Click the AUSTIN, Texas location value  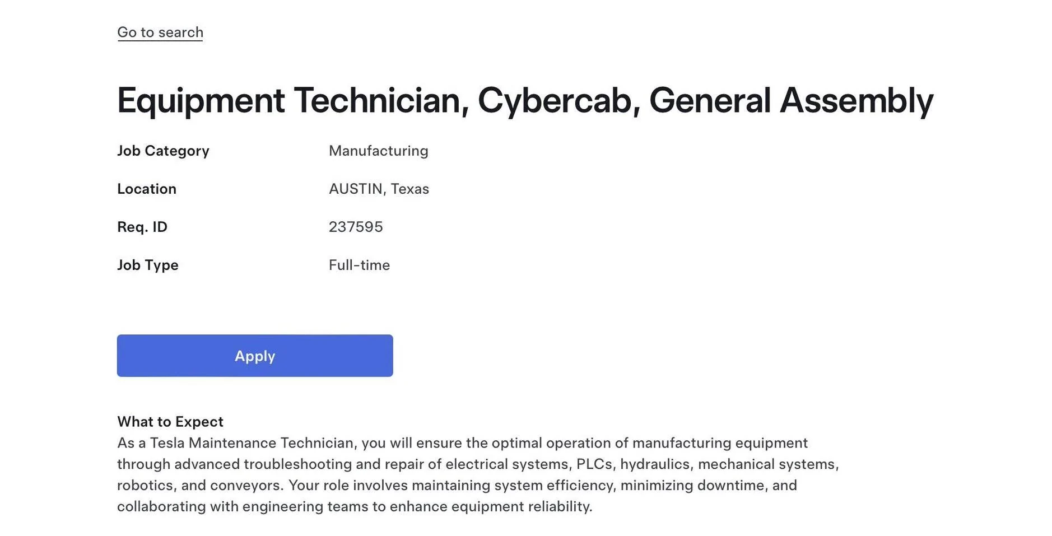pyautogui.click(x=379, y=189)
